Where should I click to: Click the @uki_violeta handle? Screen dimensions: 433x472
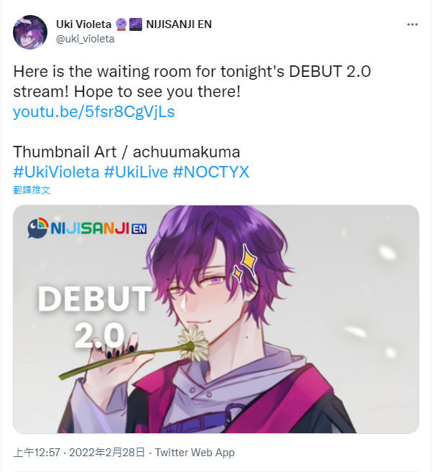85,39
